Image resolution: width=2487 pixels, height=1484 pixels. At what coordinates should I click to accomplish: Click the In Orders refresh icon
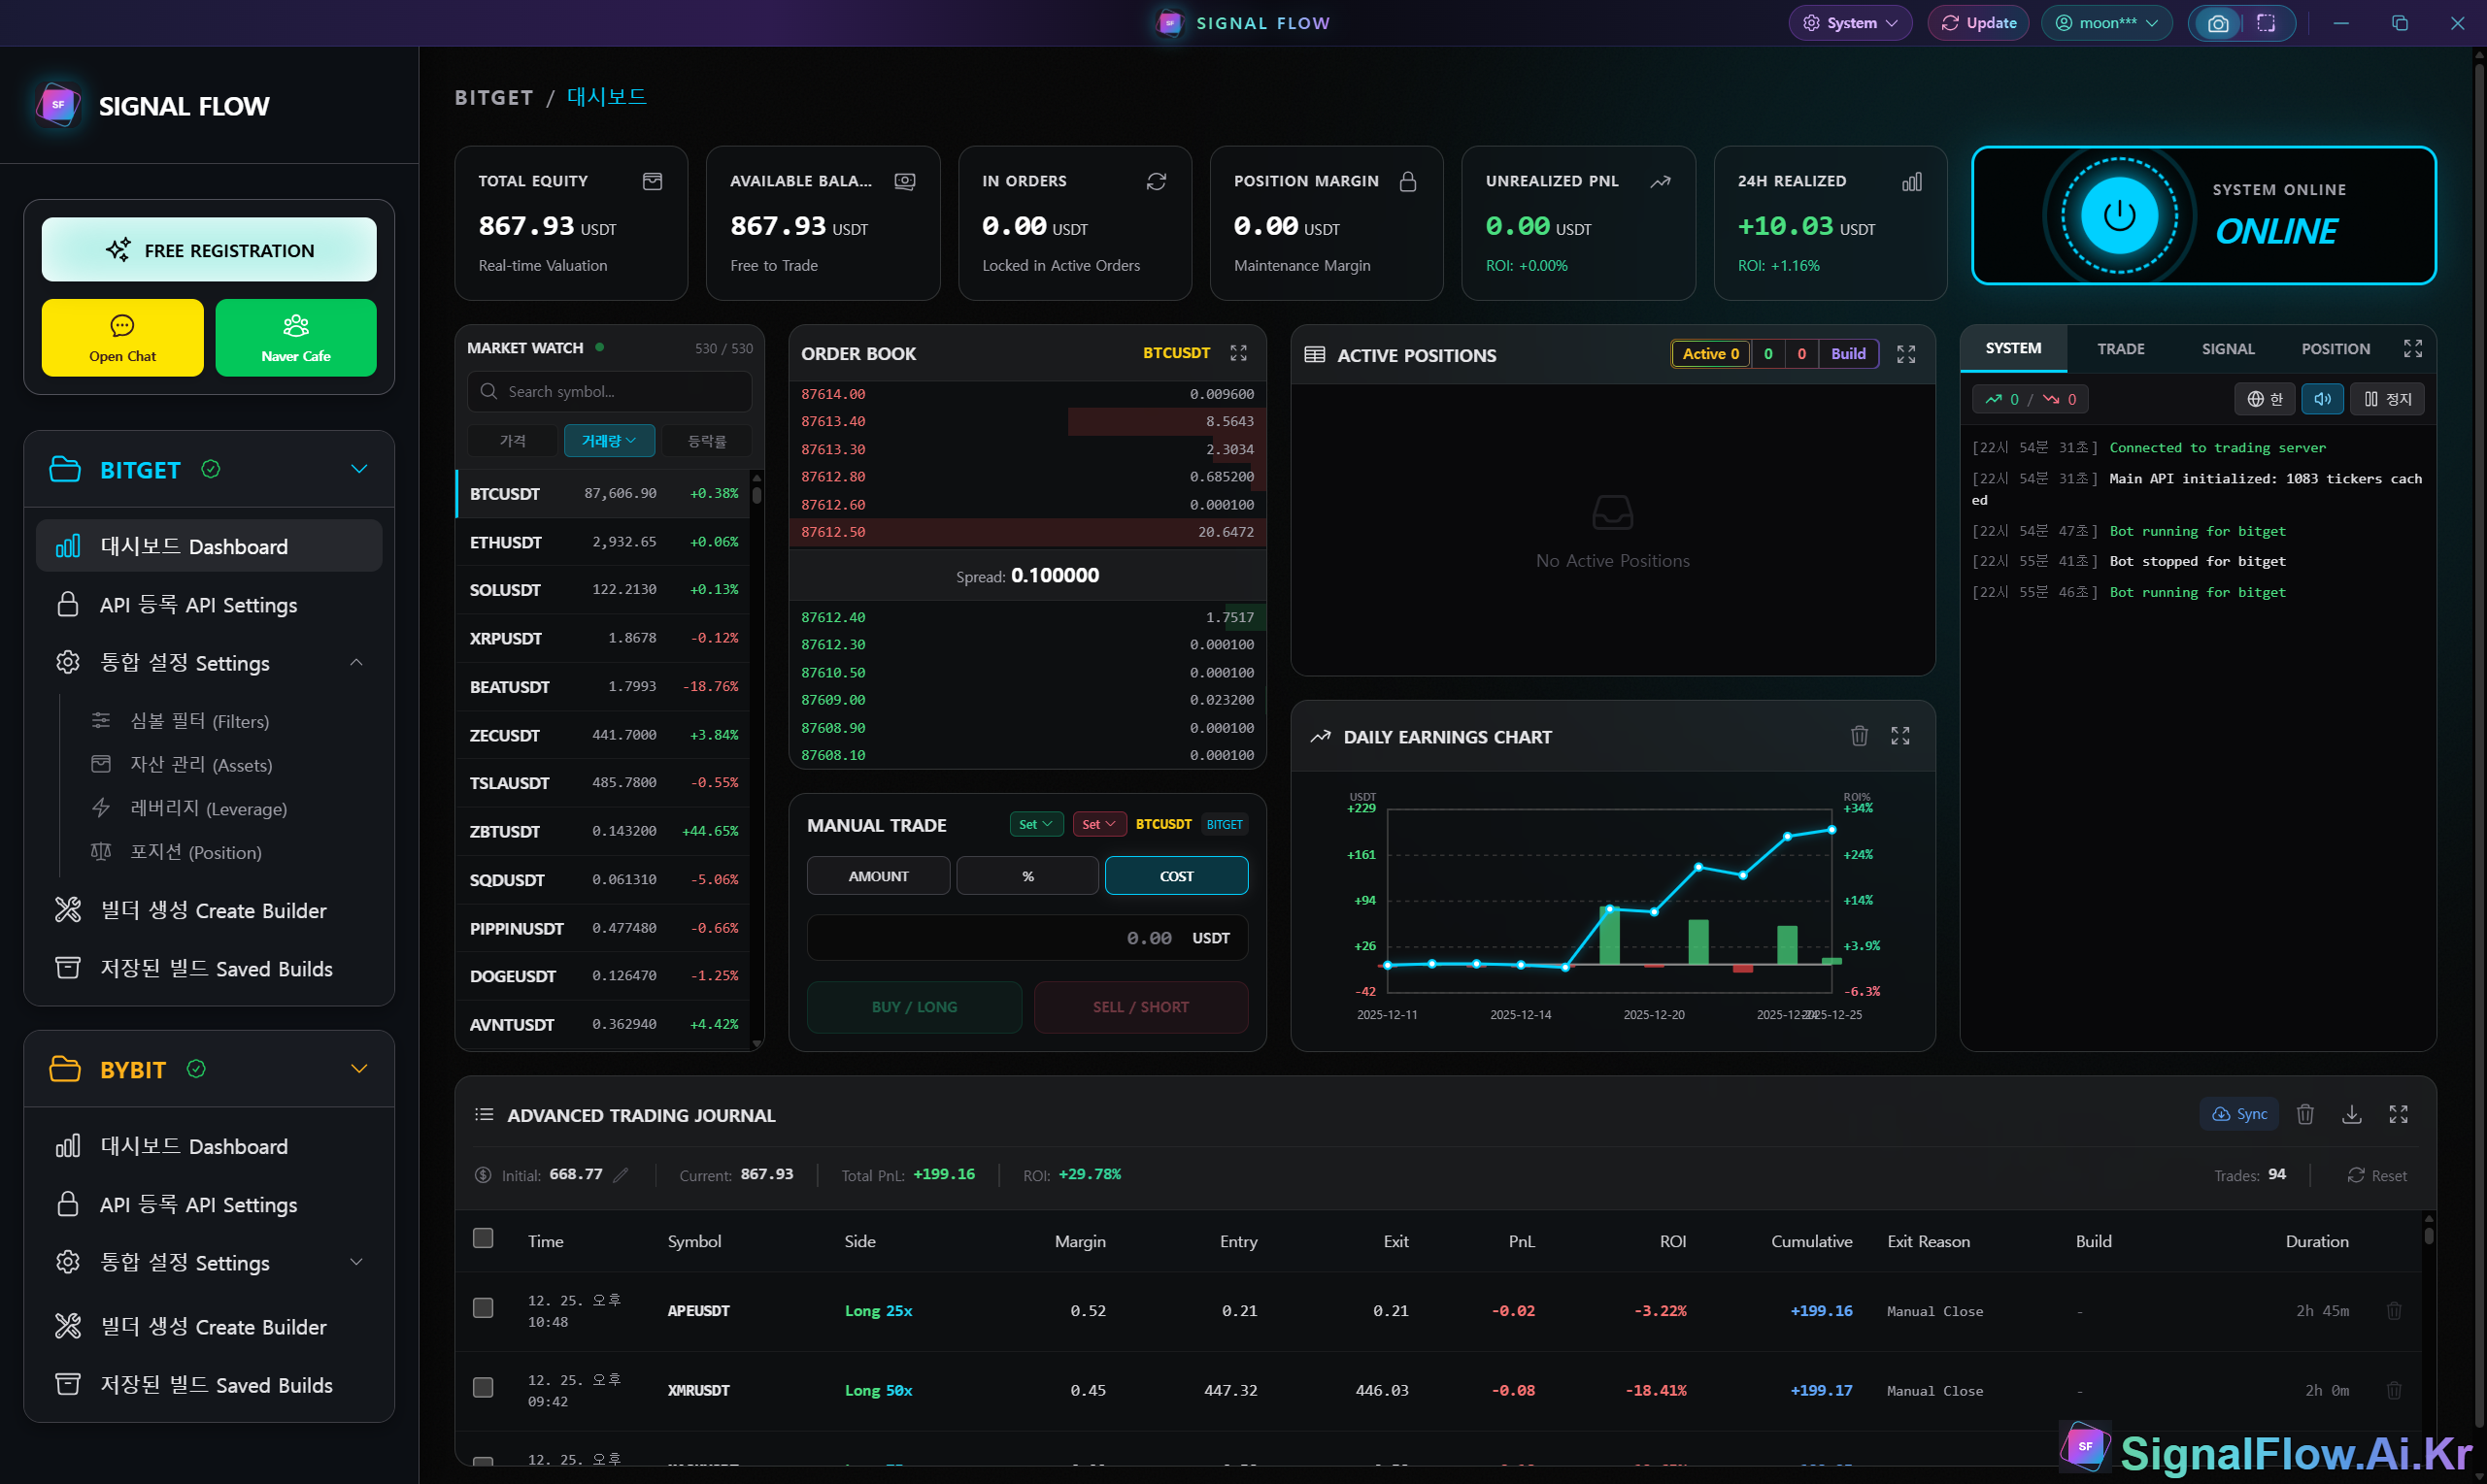coord(1157,181)
